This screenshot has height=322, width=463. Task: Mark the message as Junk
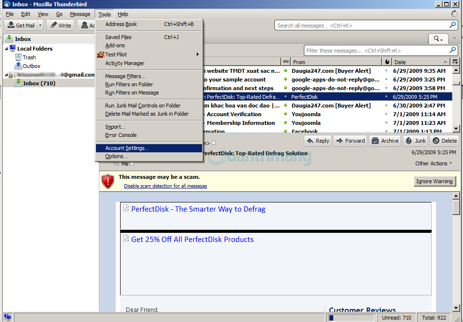415,141
